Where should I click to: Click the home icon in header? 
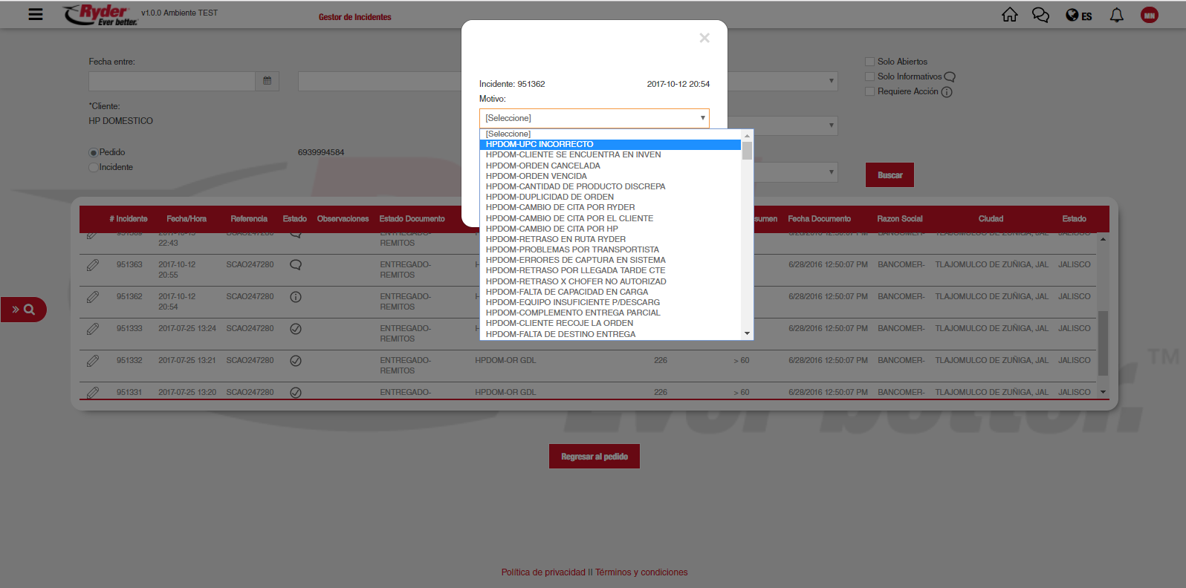(x=1009, y=15)
